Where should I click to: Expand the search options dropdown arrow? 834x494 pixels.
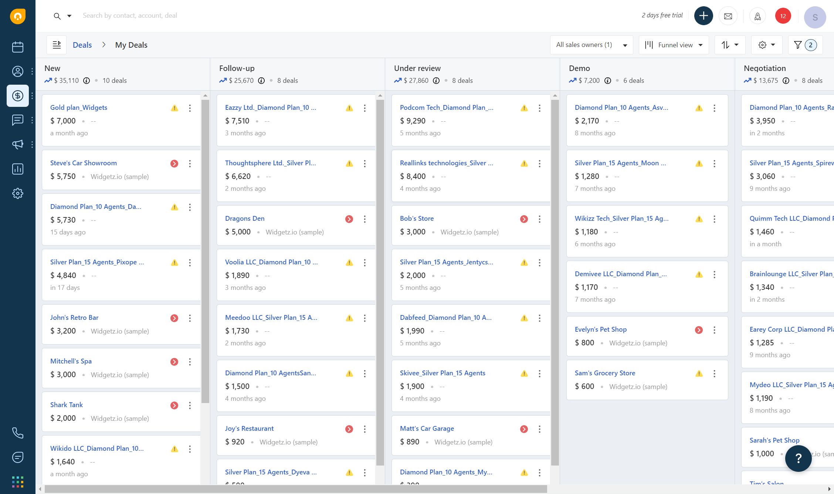coord(69,16)
